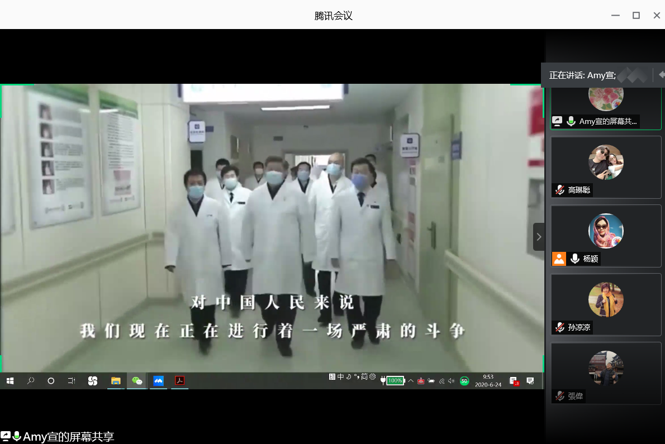Click the Cortana circle in shared taskbar
665x444 pixels.
click(x=51, y=381)
